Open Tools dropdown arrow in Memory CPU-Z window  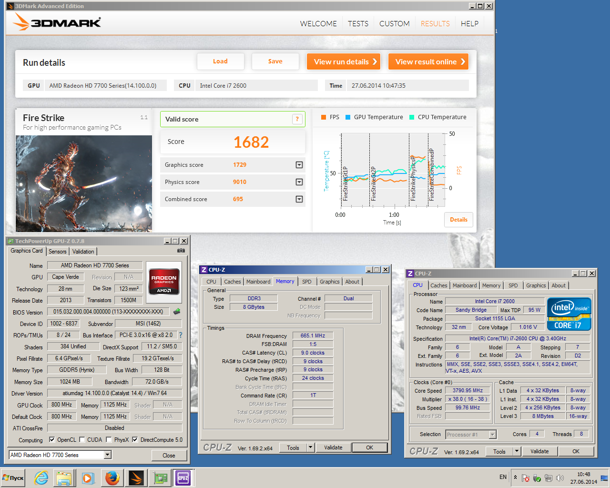pos(311,447)
